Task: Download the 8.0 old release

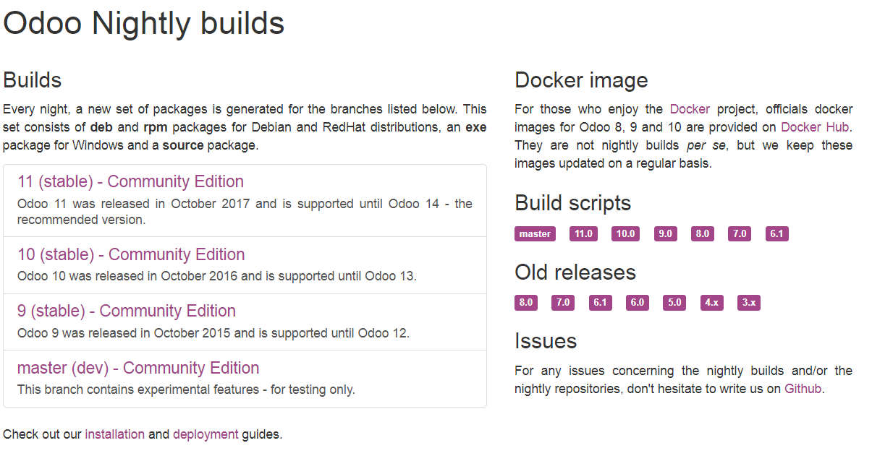Action: [526, 302]
